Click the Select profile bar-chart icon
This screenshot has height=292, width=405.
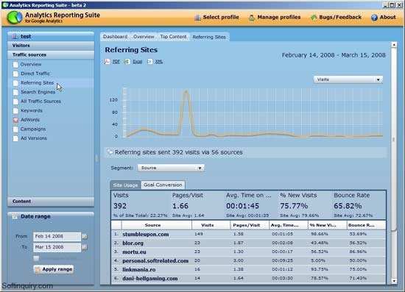[197, 18]
